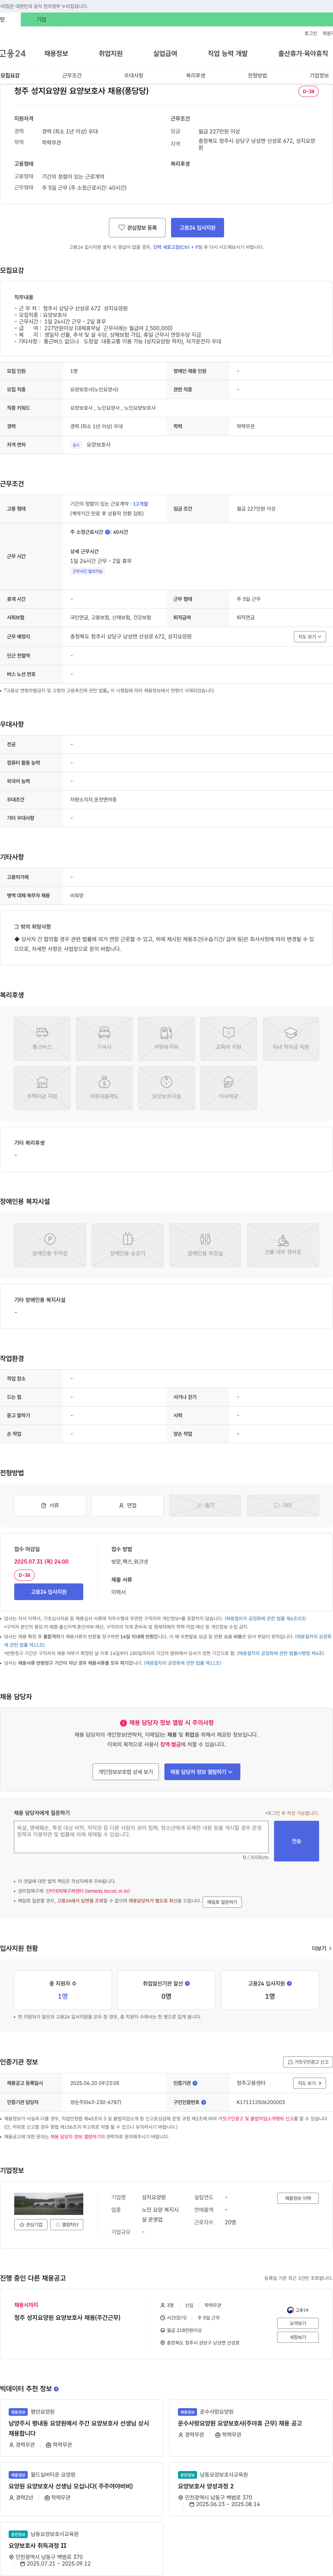
Task: Click the blue 고용24 입사지원 button near title
Action: click(197, 228)
